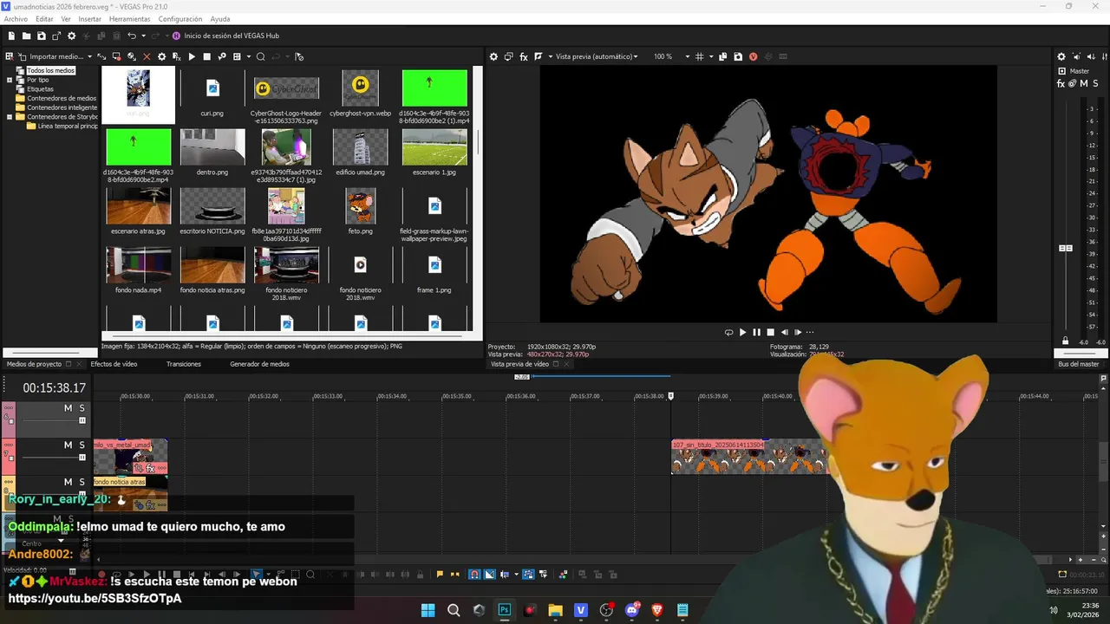Adjust the Master volume fader

point(1066,249)
